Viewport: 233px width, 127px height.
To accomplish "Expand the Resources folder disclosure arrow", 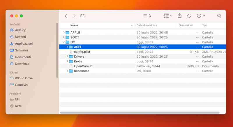I will [67, 71].
